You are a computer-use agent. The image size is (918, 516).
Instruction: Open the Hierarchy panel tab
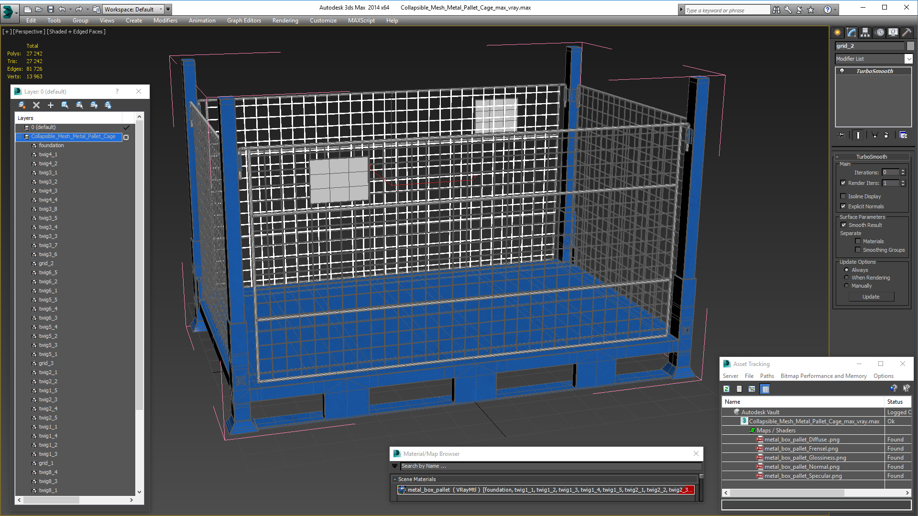865,32
